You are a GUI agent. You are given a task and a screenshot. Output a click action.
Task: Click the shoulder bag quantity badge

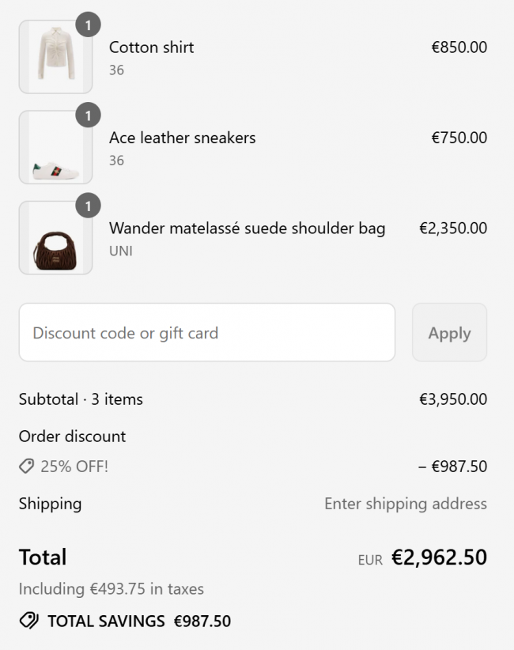click(x=88, y=206)
